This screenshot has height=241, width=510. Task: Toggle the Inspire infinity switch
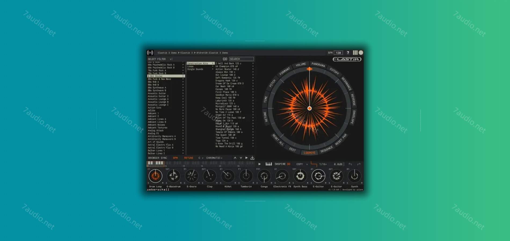tap(289, 164)
